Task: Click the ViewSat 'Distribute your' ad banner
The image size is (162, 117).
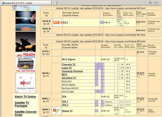Action: (26, 21)
